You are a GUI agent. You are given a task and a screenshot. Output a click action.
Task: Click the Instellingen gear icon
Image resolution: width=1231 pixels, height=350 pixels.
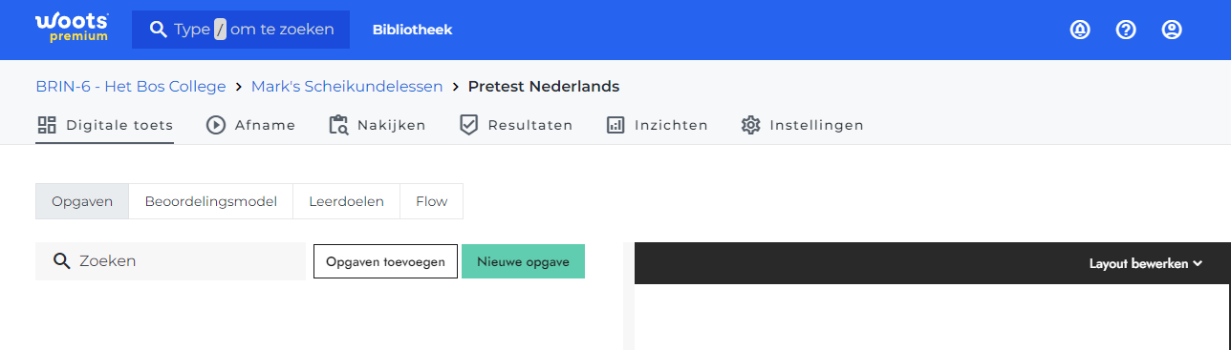coord(750,125)
